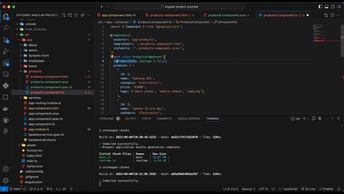Expand the assets folder
344x194 pixels.
[31, 145]
